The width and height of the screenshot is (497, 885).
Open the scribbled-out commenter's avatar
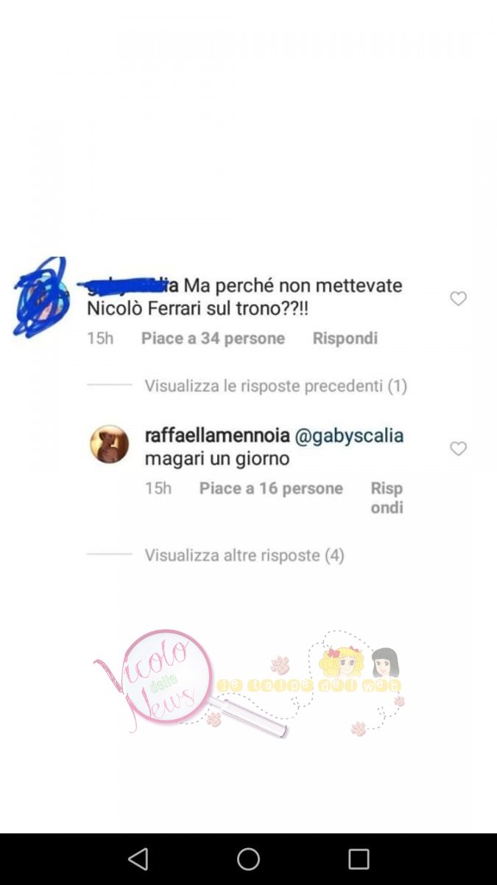point(41,297)
